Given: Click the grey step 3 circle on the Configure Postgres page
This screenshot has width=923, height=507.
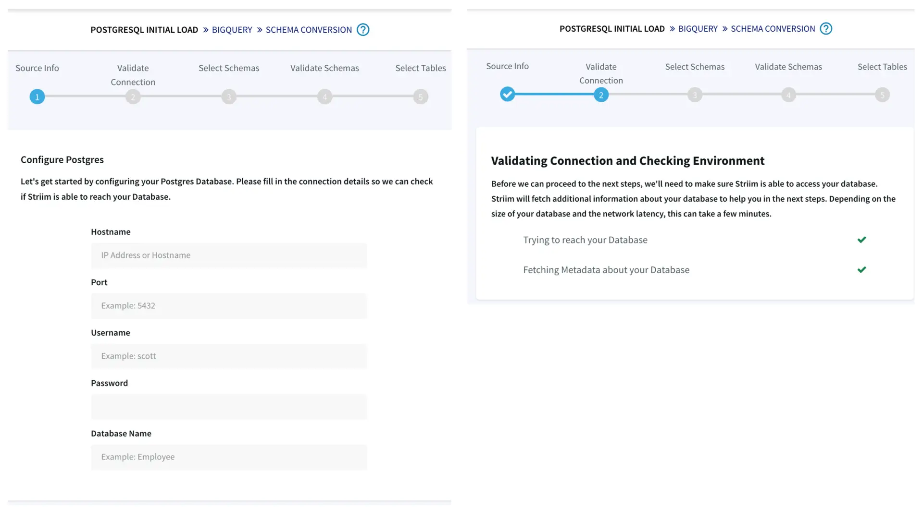Looking at the screenshot, I should click(229, 97).
